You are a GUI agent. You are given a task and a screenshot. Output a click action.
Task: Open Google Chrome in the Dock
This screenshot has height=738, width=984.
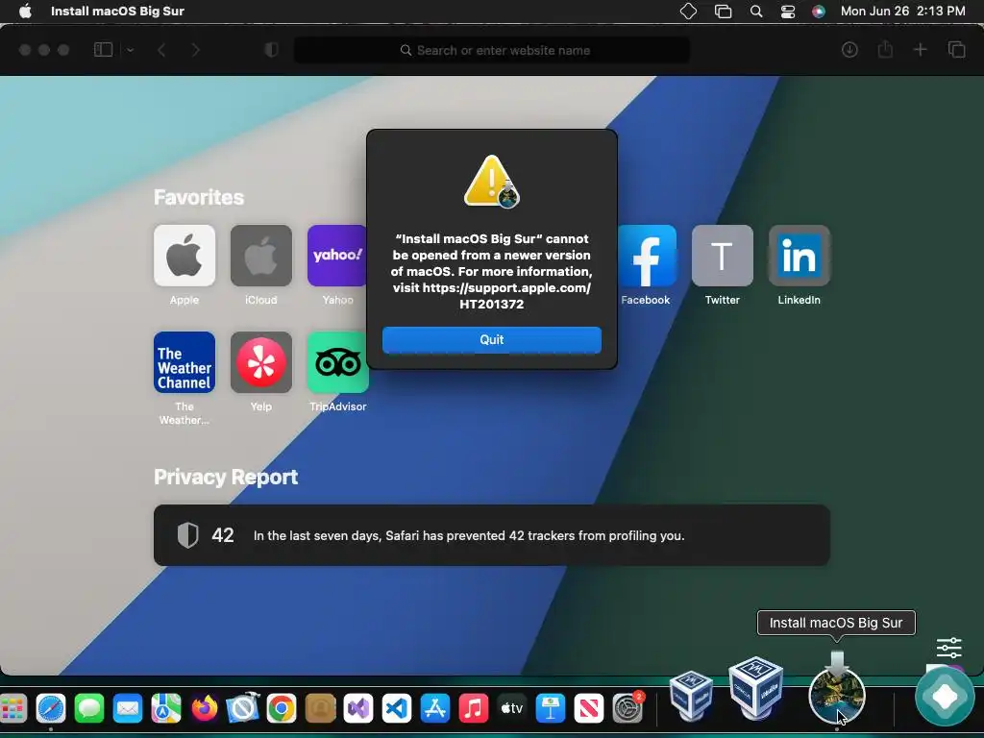point(282,709)
